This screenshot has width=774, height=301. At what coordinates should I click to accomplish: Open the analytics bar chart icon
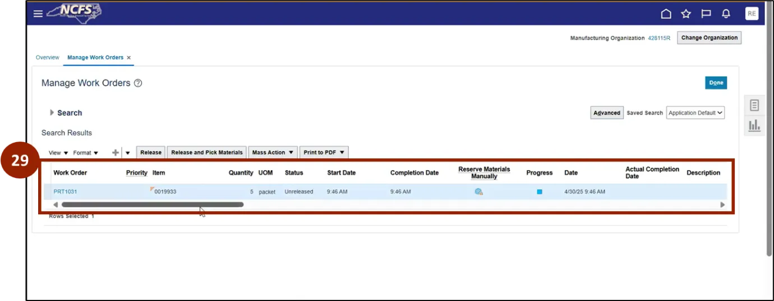[x=754, y=126]
